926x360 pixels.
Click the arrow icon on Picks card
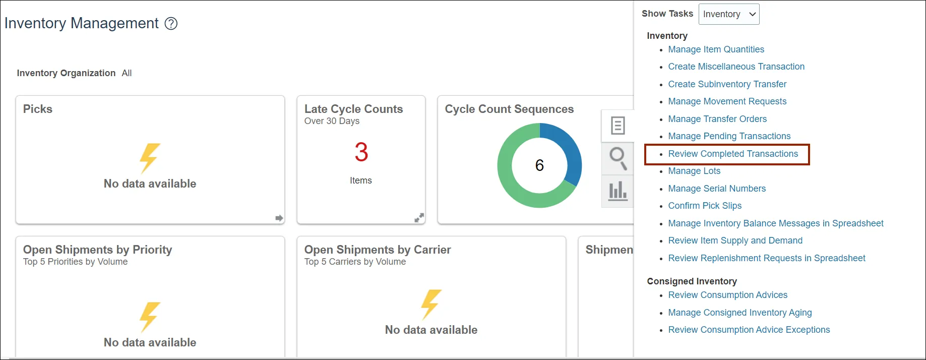tap(279, 218)
